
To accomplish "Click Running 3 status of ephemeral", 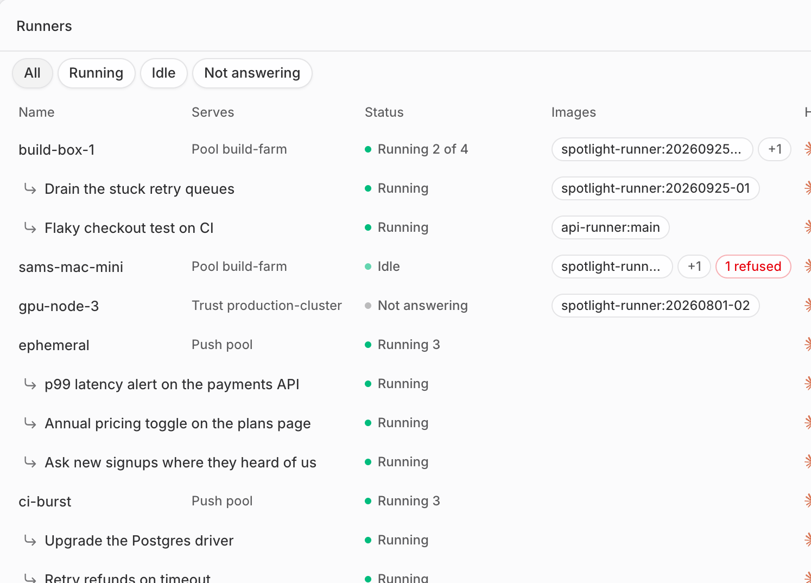I will (x=402, y=345).
